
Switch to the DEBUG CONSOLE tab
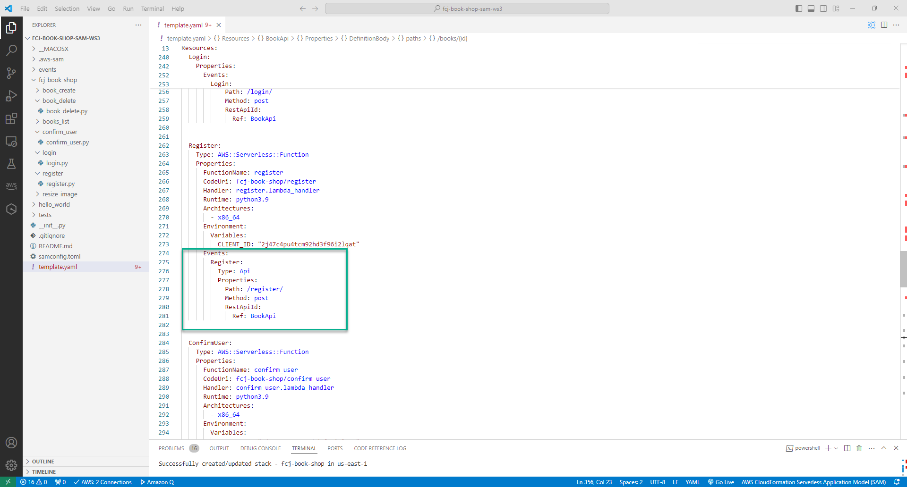pos(260,448)
